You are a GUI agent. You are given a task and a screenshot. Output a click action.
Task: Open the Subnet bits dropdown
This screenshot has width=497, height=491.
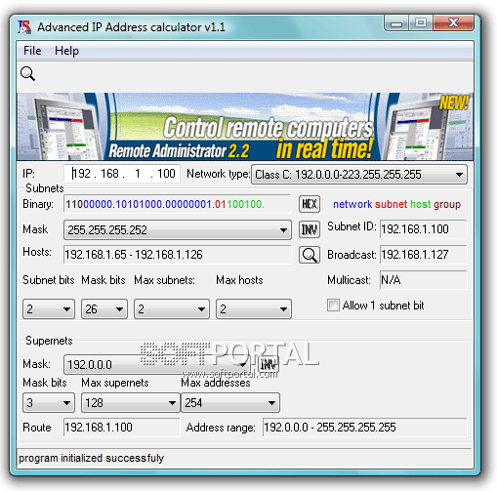coord(49,308)
